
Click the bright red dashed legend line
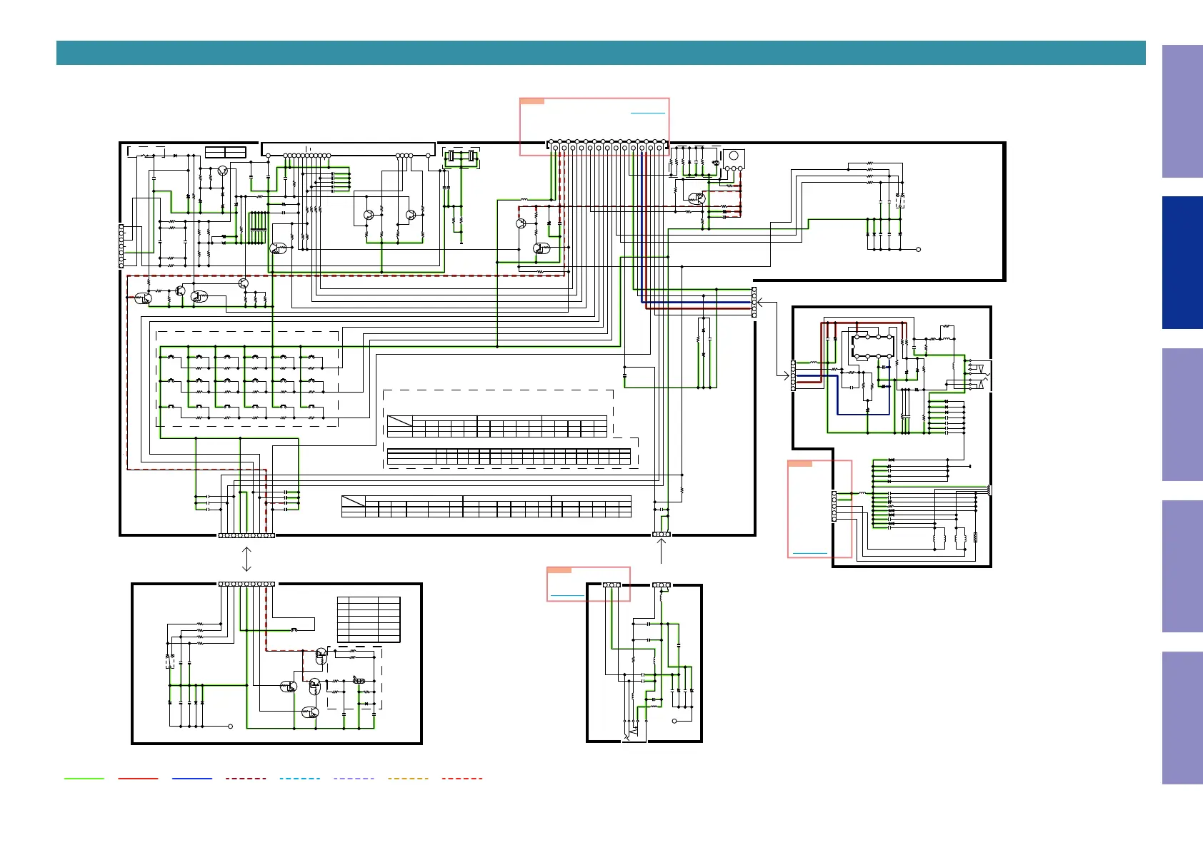pyautogui.click(x=462, y=779)
